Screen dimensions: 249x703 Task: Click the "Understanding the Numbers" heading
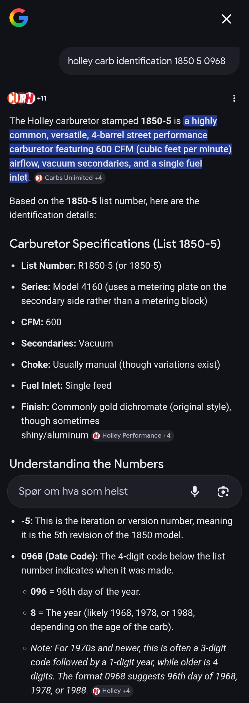click(x=86, y=464)
